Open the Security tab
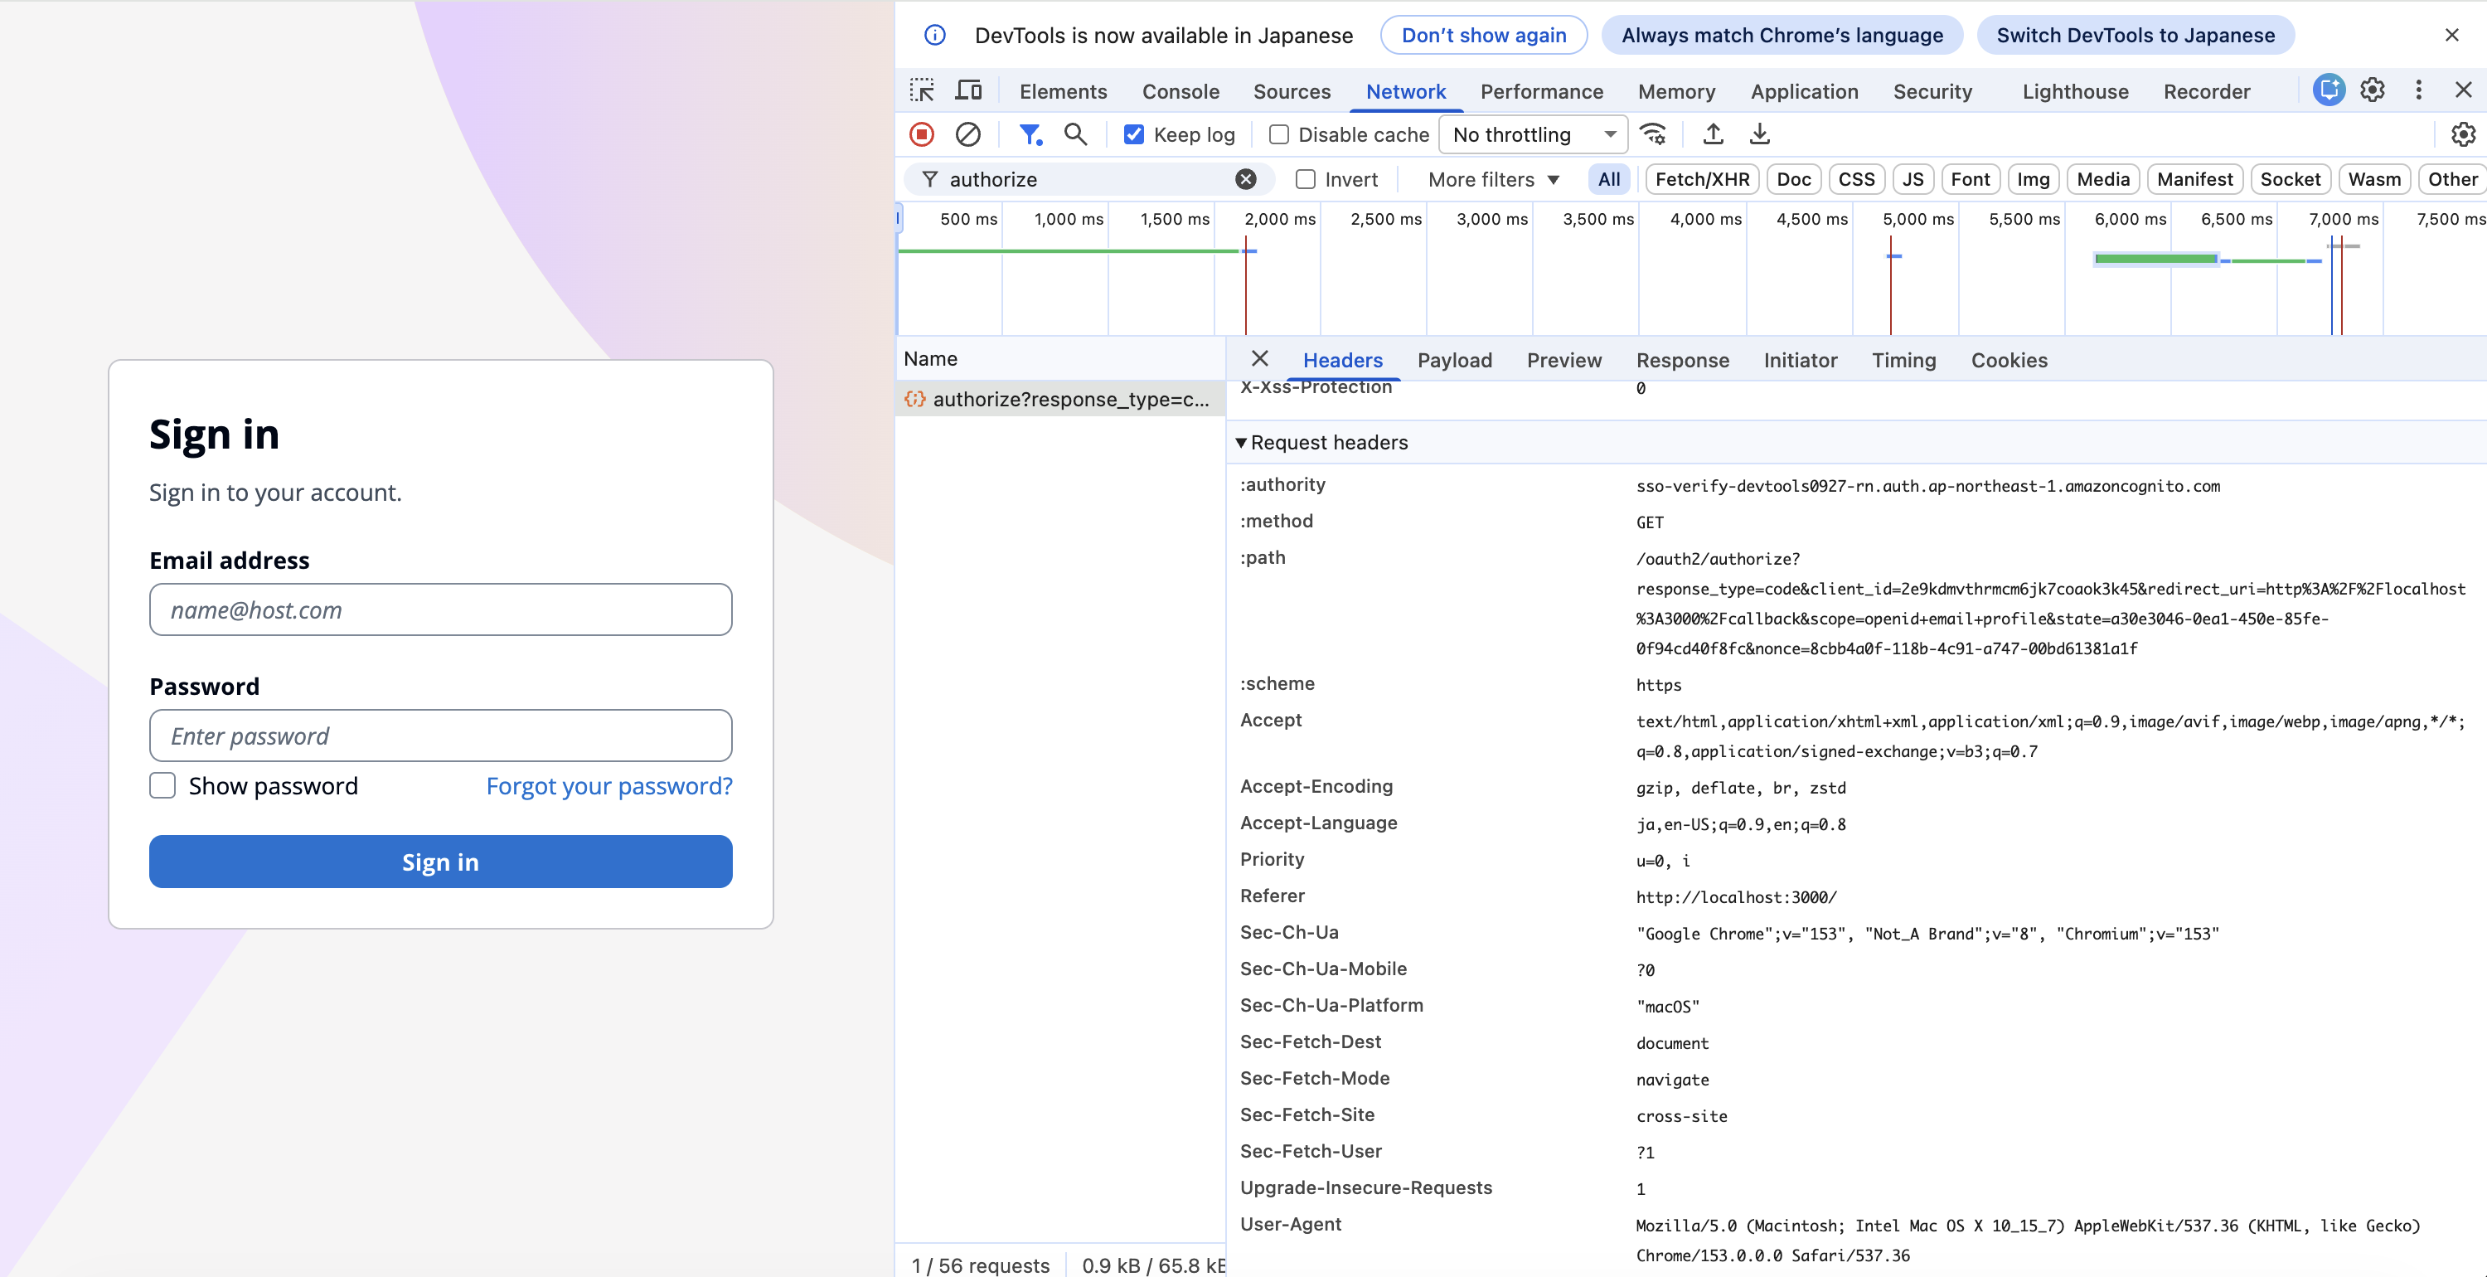This screenshot has height=1277, width=2487. point(1932,91)
